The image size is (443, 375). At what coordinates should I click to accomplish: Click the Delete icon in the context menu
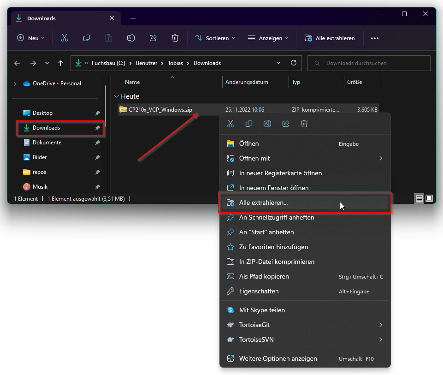[304, 124]
